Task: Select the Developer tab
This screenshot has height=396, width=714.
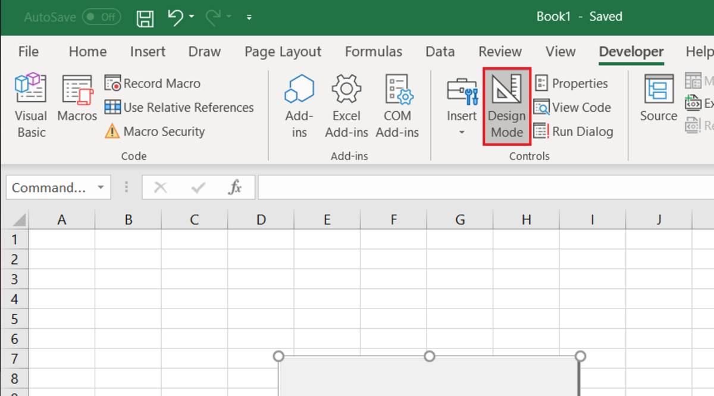Action: coord(631,52)
